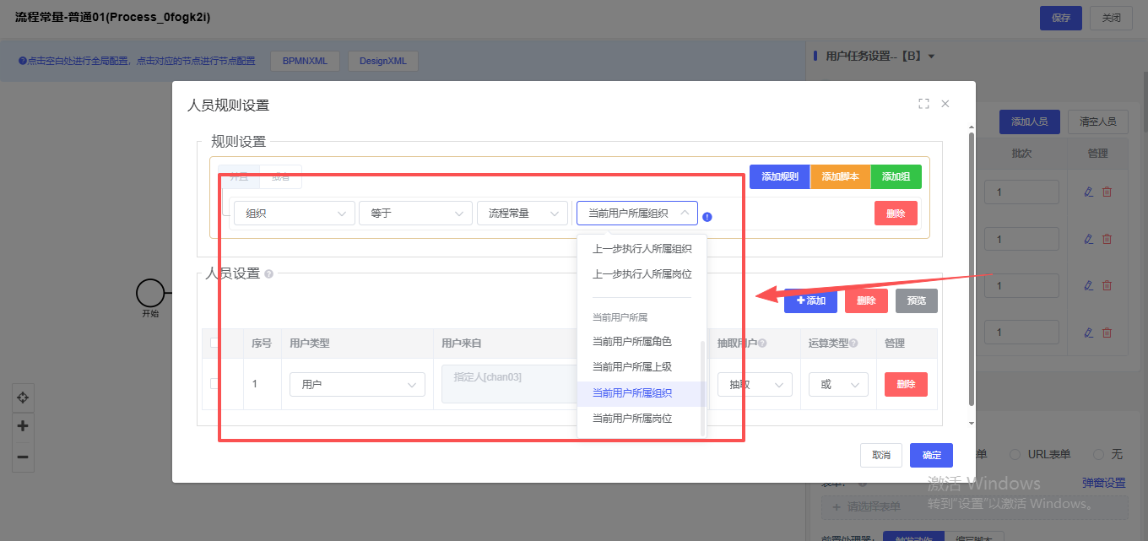Click the blue info icon beside rule dropdown

pos(707,217)
